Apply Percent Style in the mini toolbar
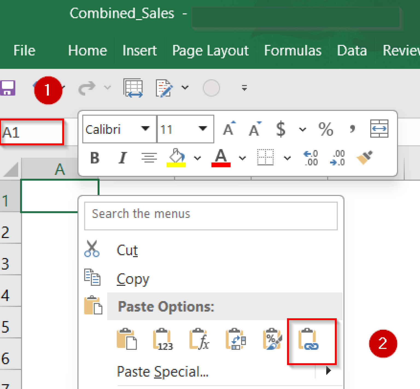420x389 pixels. (x=325, y=129)
